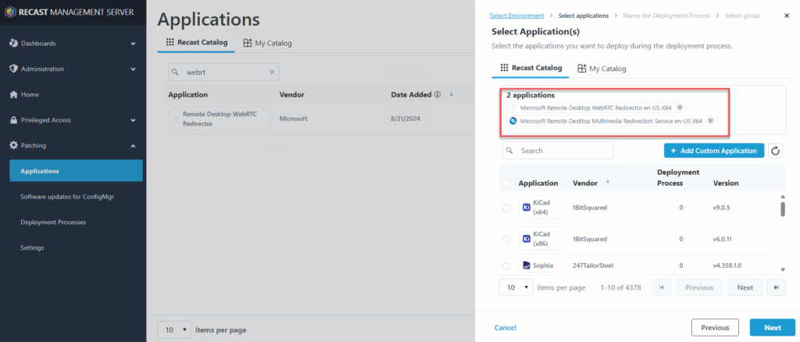Close the deployment wizard panel
The image size is (800, 342).
tap(786, 15)
